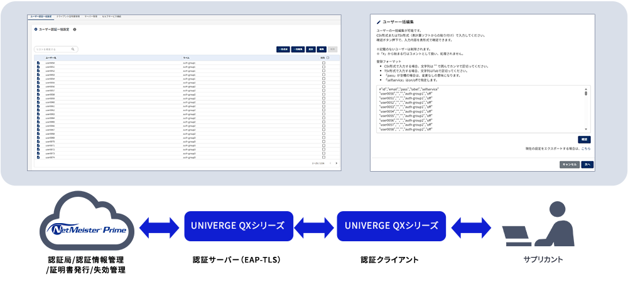This screenshot has width=628, height=282.
Task: Click the 編集 edit button
Action: pos(322,50)
